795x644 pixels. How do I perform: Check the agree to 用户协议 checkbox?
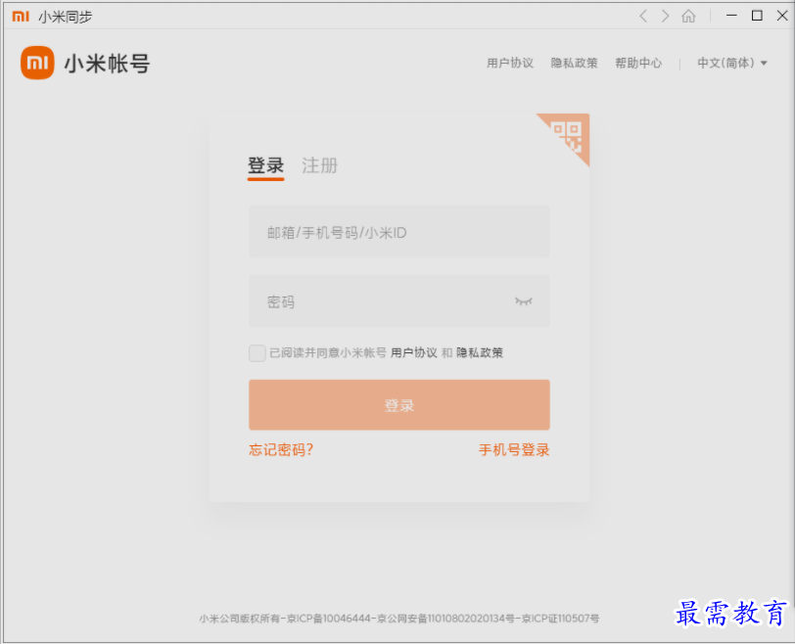[x=257, y=352]
